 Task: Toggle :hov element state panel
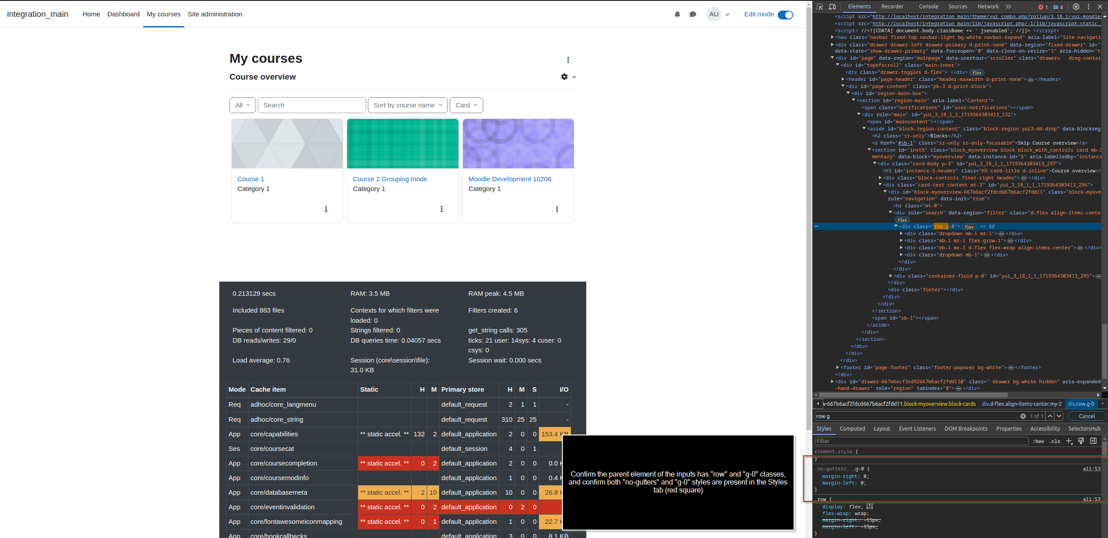pyautogui.click(x=1038, y=441)
